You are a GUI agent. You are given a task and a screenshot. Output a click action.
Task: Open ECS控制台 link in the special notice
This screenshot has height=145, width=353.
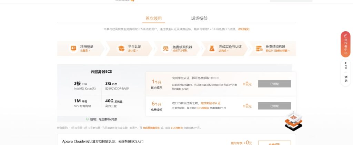[177, 128]
